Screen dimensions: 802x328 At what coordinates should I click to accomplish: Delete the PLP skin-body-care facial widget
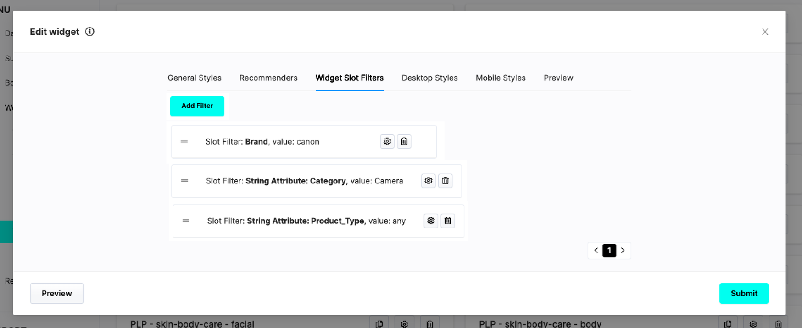(x=429, y=323)
